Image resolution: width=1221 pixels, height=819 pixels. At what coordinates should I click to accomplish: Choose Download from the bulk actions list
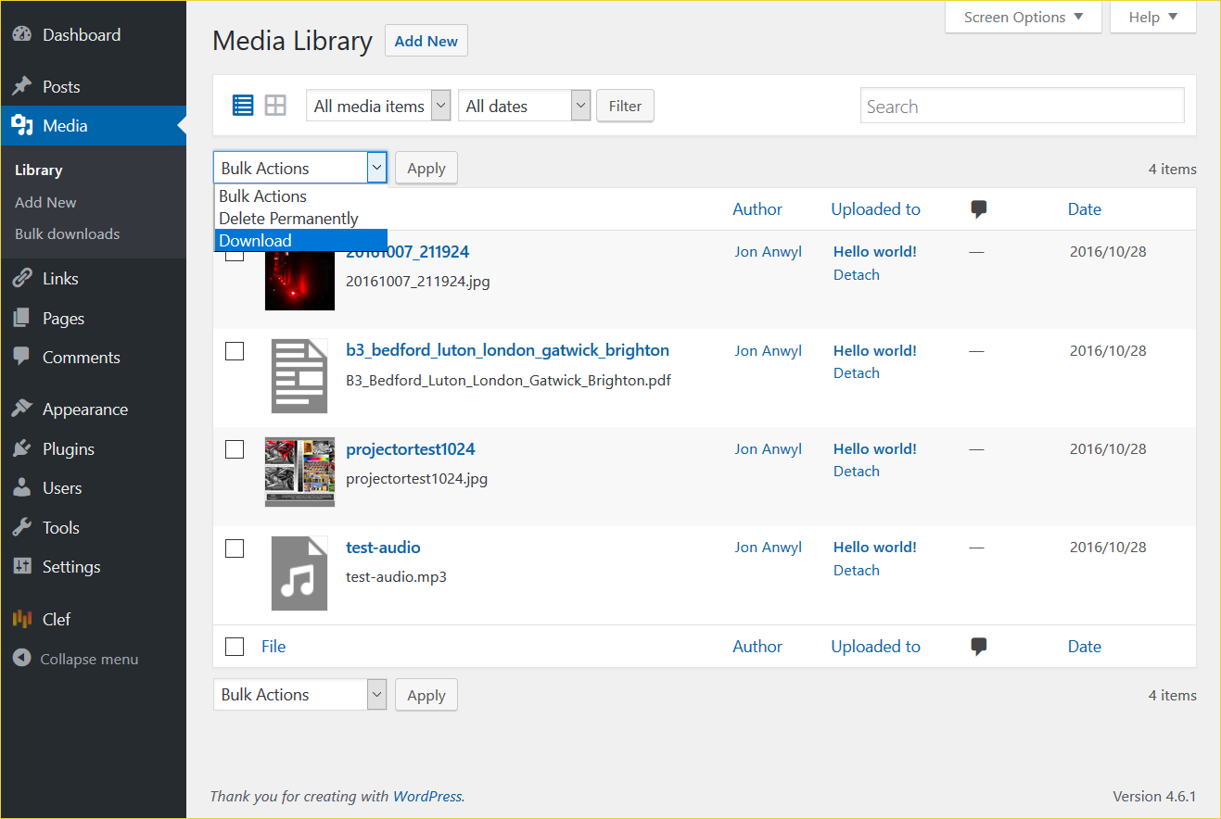pos(256,241)
